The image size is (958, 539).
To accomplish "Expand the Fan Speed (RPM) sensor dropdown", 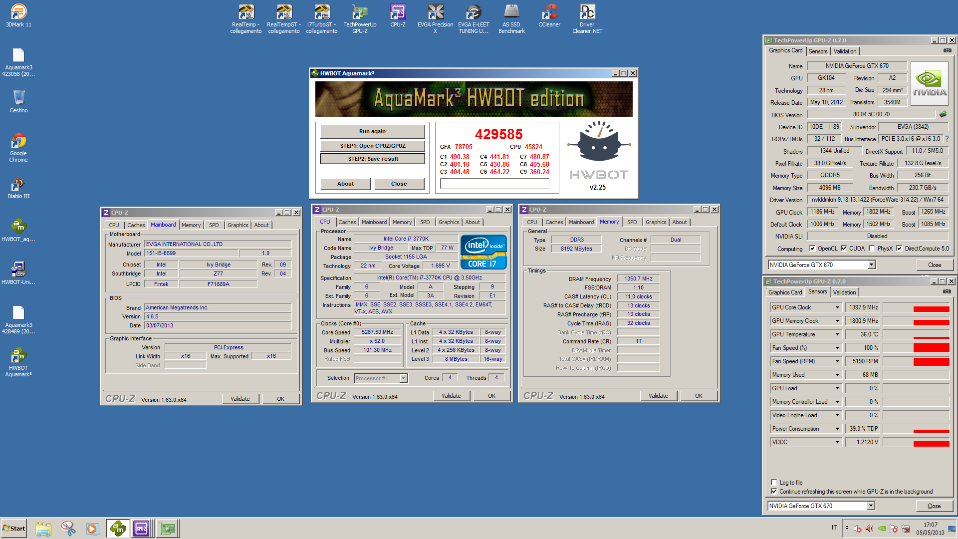I will click(838, 361).
